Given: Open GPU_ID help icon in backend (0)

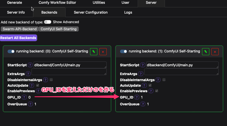Looking at the screenshot, I should click(24, 97).
